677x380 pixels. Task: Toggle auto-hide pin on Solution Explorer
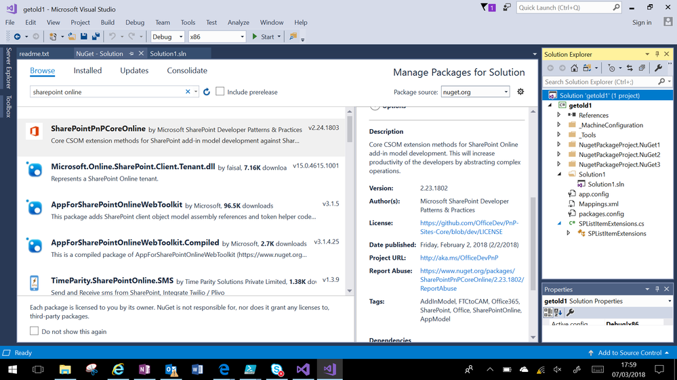(657, 54)
